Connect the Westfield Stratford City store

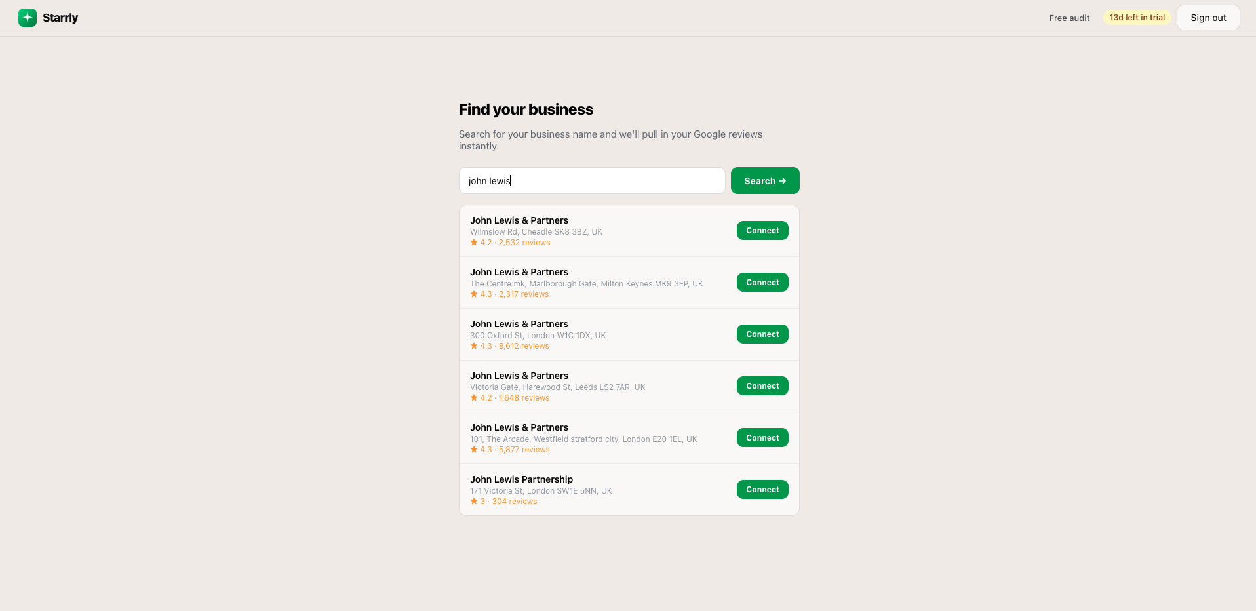pos(762,438)
